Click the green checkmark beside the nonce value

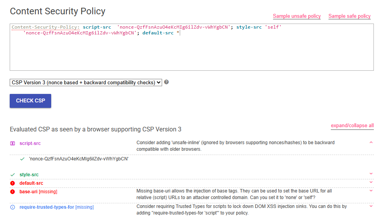[22, 159]
